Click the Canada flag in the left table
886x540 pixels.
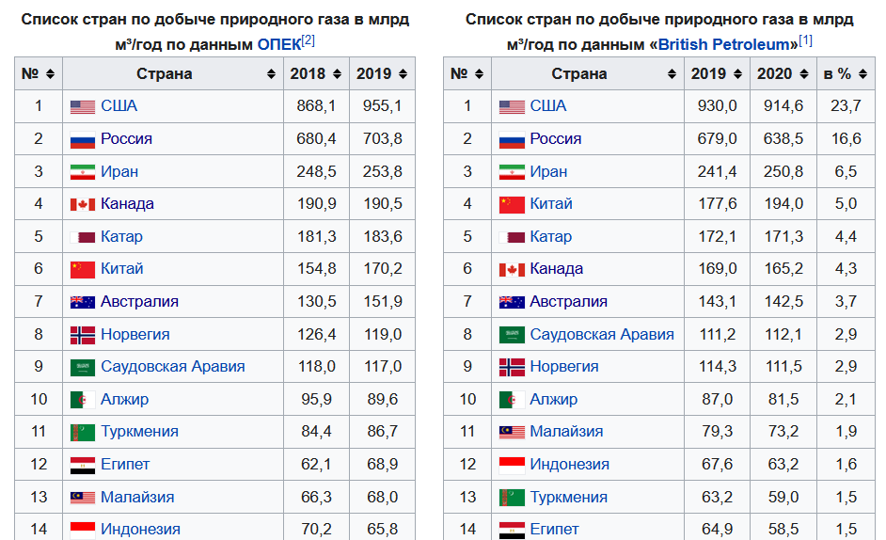click(x=83, y=204)
